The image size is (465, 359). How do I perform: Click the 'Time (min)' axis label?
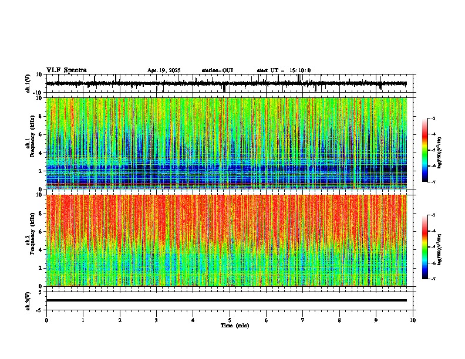click(x=235, y=326)
